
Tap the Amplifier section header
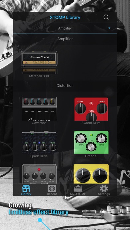65,39
